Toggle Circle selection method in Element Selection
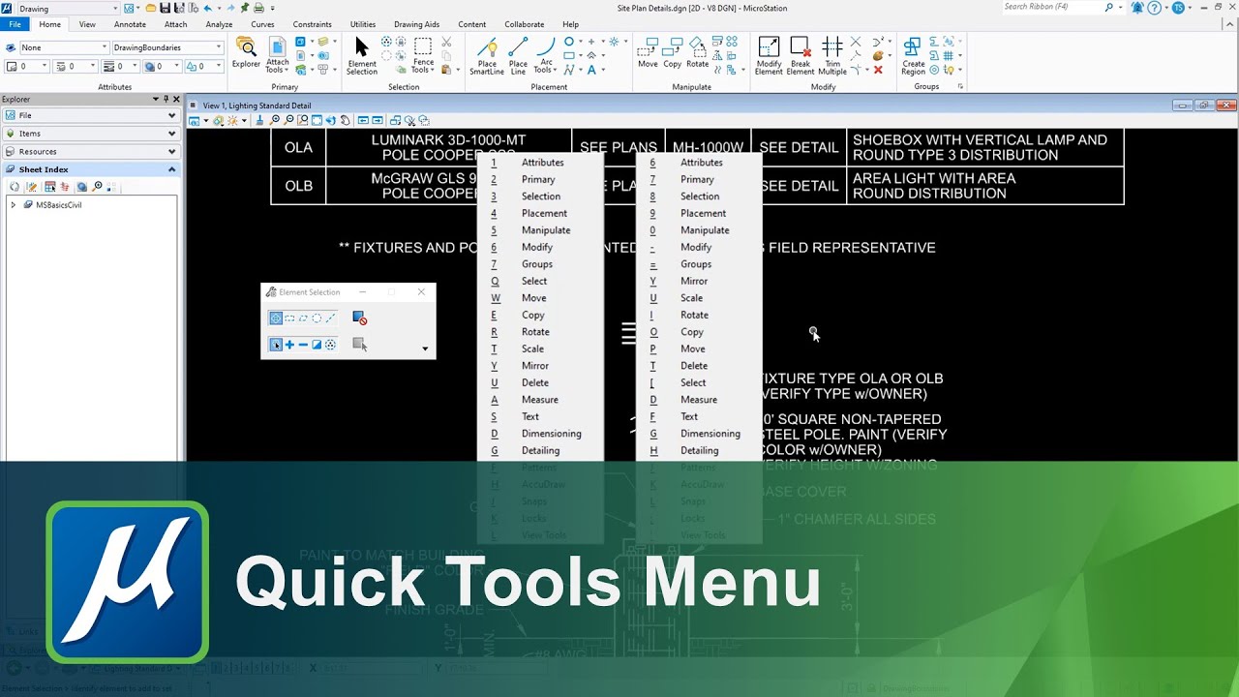Screen dimensions: 1239x697 click(317, 318)
